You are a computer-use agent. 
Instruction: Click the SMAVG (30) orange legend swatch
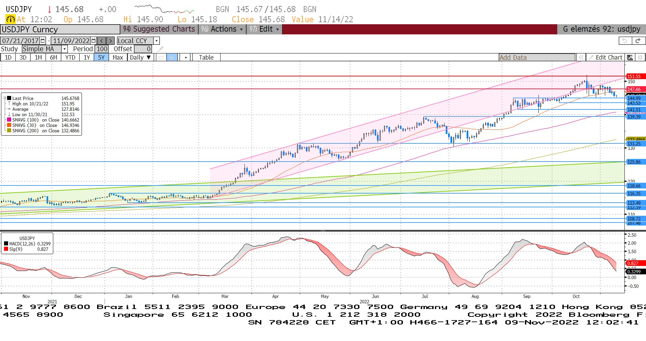tap(9, 125)
